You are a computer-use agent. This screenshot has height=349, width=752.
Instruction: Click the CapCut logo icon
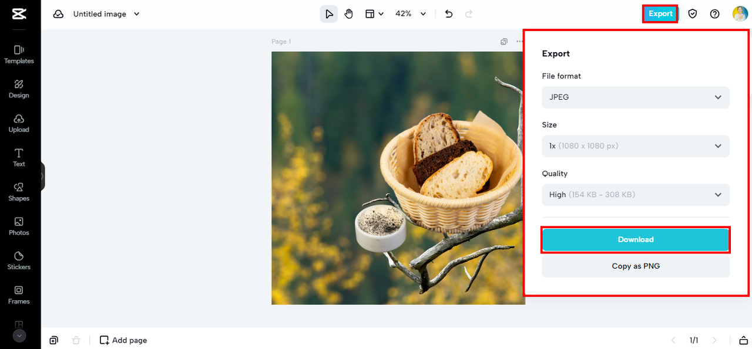(x=19, y=13)
